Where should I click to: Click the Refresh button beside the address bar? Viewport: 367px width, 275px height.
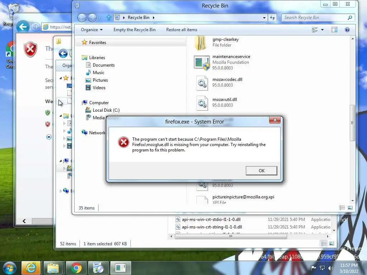coord(272,18)
